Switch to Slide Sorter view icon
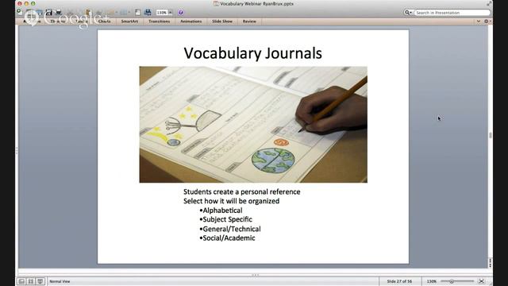 tap(31, 281)
